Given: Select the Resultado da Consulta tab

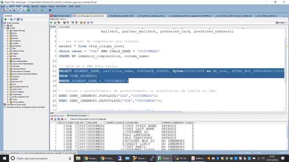Looking at the screenshot, I should [x=78, y=116].
